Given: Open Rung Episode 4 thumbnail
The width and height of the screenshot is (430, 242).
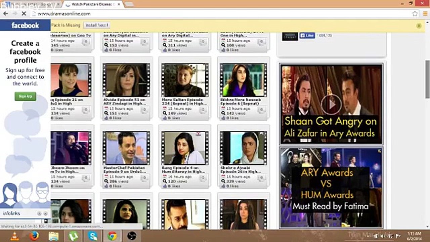Looking at the screenshot, I should click(185, 148).
